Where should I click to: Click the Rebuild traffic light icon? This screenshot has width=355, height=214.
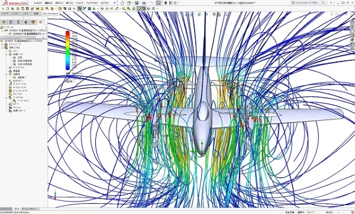[166, 3]
